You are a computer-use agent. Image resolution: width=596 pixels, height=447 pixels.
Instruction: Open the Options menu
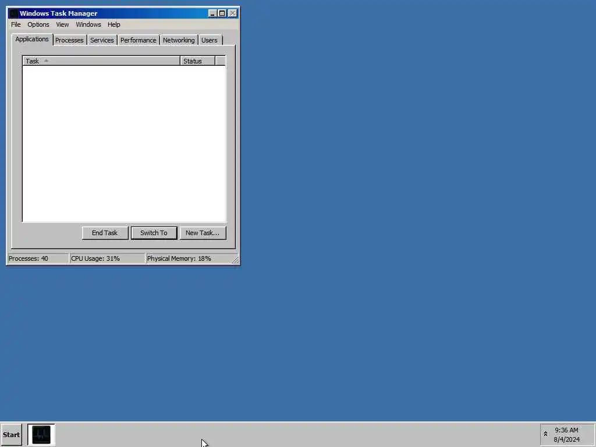tap(38, 24)
